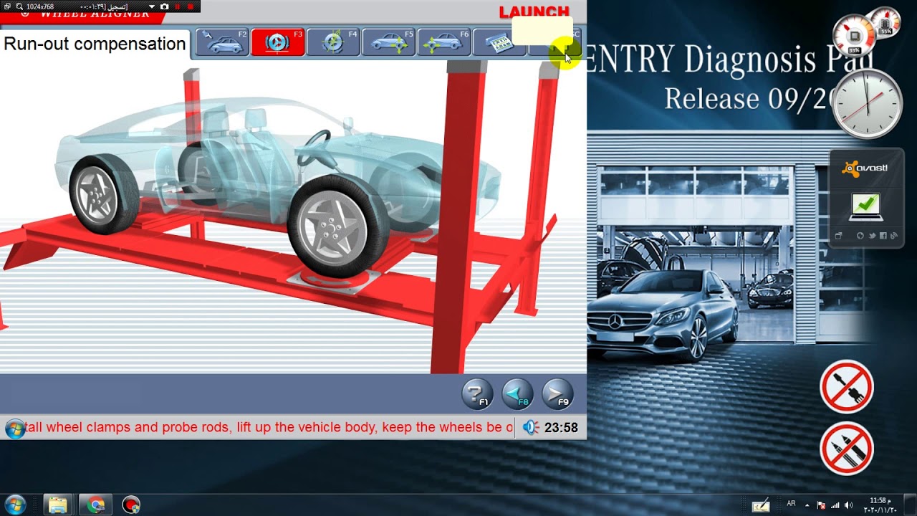Click the handwriting input panel tray icon

(x=761, y=505)
